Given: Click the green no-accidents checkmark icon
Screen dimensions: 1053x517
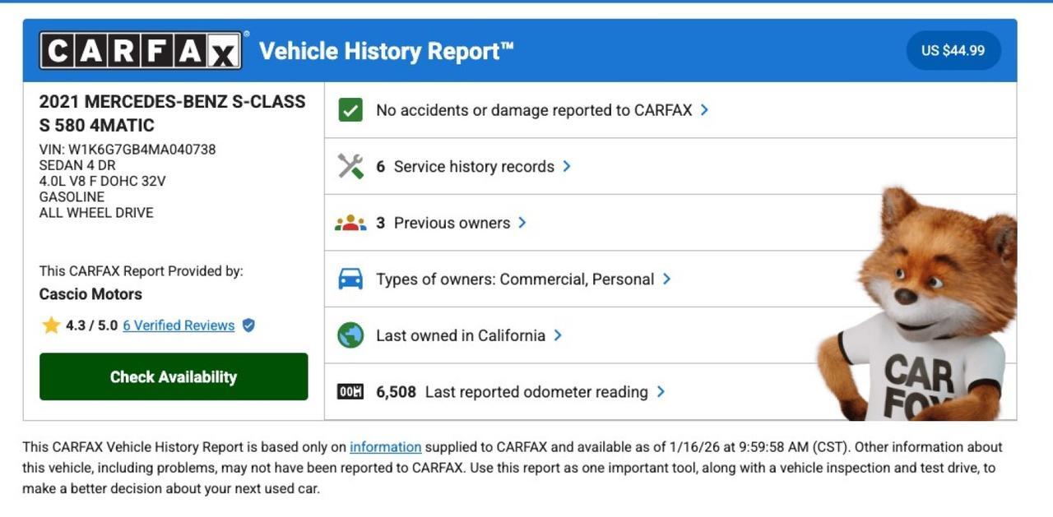Looking at the screenshot, I should [x=350, y=110].
